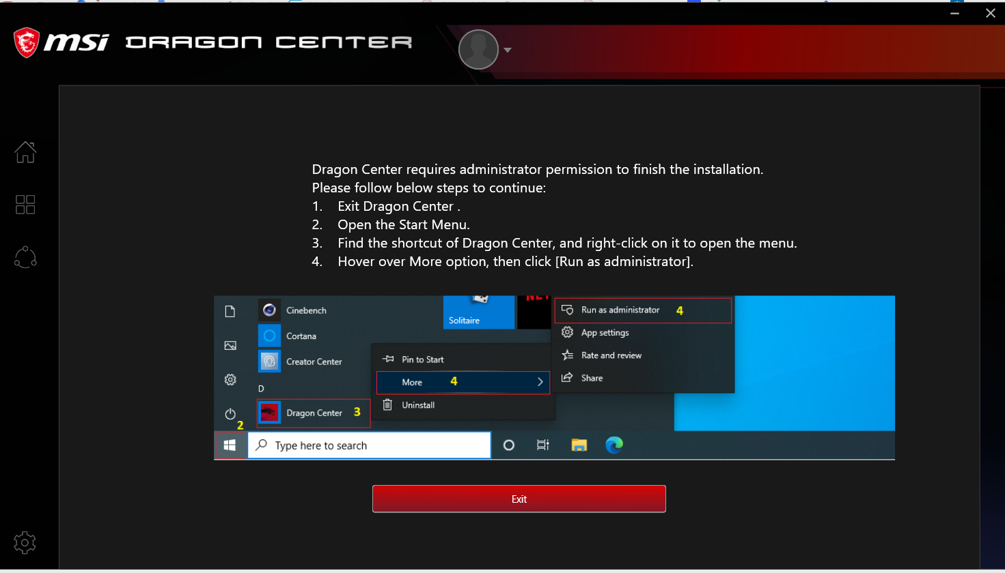Viewport: 1005px width, 573px height.
Task: Click the Edge browser icon in the tutorial image
Action: click(614, 445)
